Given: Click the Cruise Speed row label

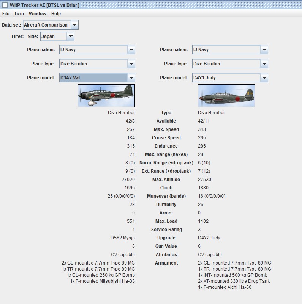Looking at the screenshot, I should (166, 138).
